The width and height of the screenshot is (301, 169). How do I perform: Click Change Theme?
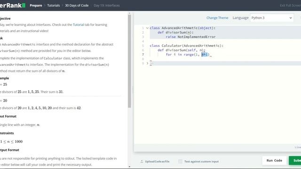pyautogui.click(x=217, y=18)
